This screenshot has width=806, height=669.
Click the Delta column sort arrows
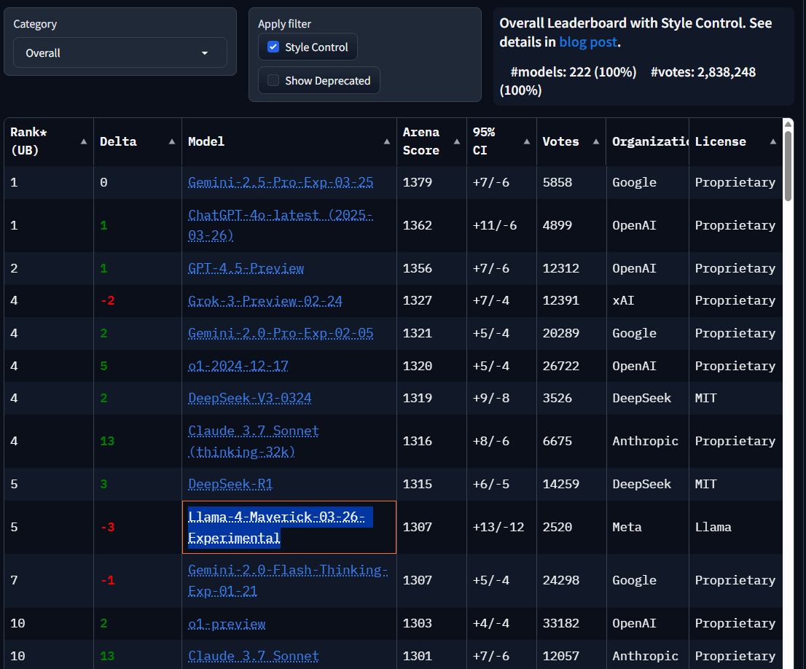coord(172,141)
